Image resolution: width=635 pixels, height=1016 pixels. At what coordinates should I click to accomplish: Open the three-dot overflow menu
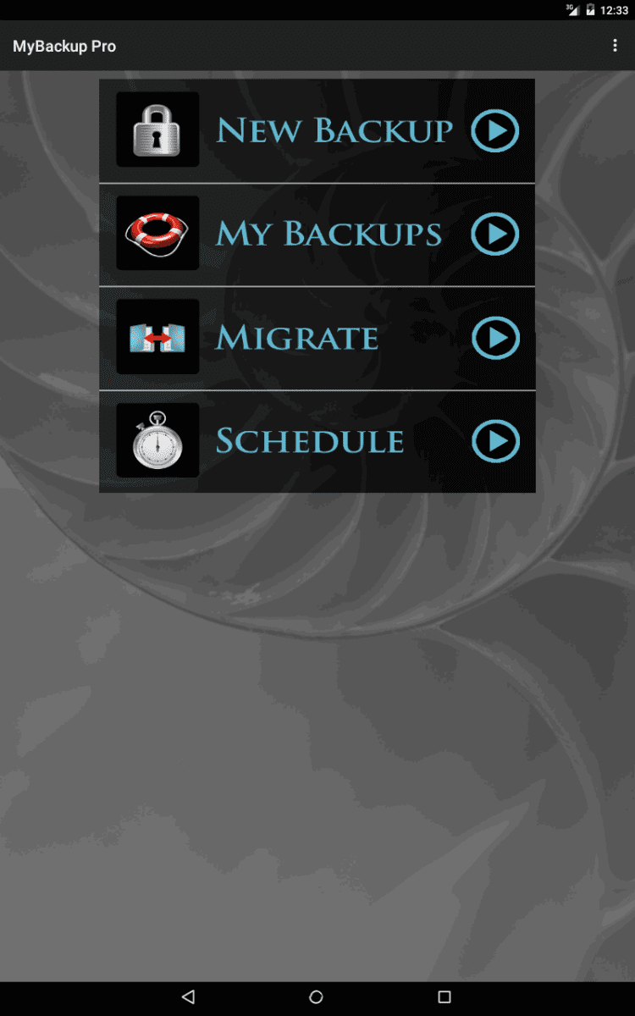click(616, 46)
